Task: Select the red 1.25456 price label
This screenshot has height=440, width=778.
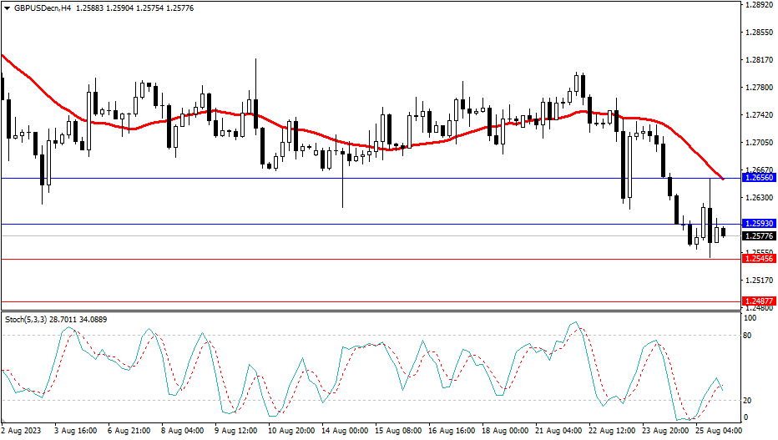Action: click(759, 259)
